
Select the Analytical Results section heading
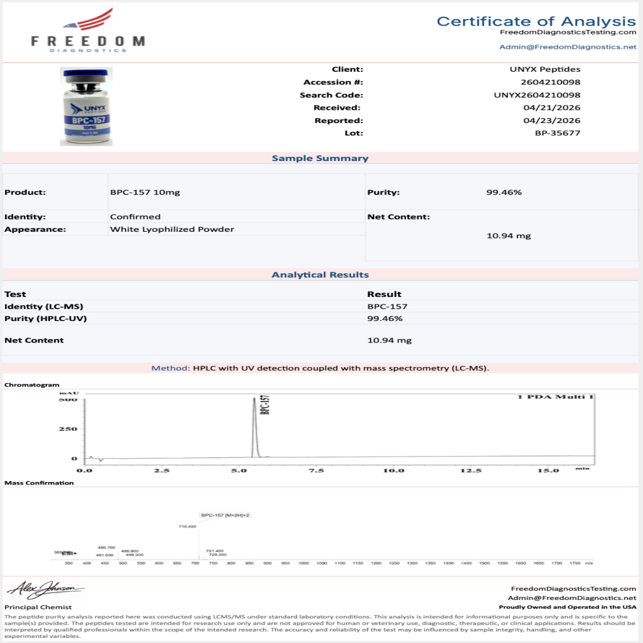point(320,275)
